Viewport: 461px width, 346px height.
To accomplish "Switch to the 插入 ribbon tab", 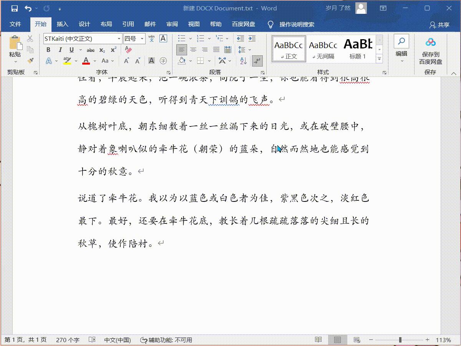I will pyautogui.click(x=63, y=24).
